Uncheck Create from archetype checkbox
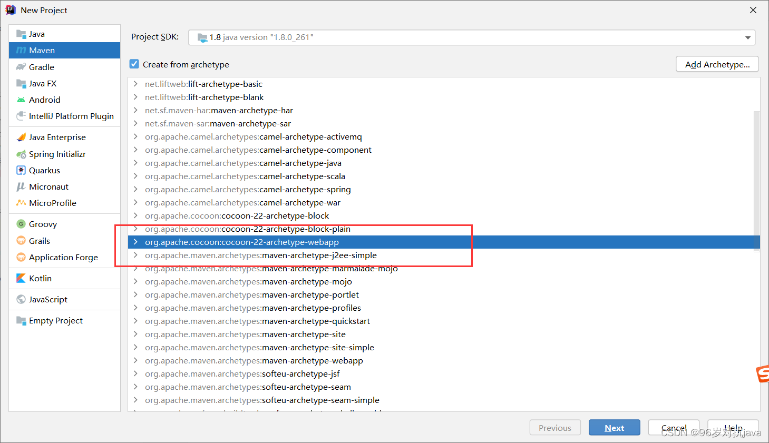769x443 pixels. click(x=134, y=64)
